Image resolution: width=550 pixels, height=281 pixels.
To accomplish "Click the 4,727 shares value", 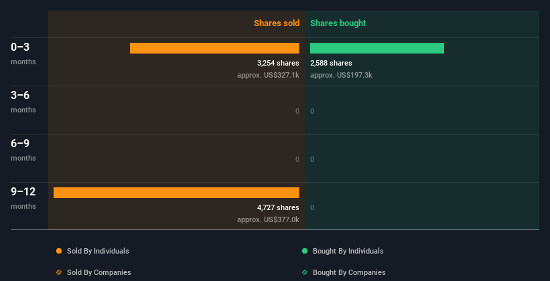I will [278, 207].
